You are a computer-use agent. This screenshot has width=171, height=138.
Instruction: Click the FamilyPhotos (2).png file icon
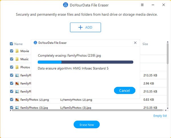click(x=17, y=100)
